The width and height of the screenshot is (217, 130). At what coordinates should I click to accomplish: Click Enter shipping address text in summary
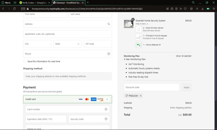[181, 108]
